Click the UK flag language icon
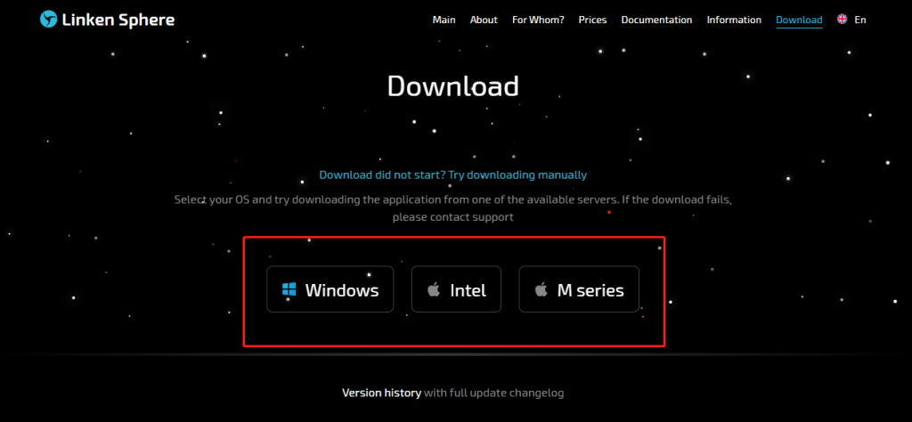The height and width of the screenshot is (422, 912). click(x=843, y=20)
